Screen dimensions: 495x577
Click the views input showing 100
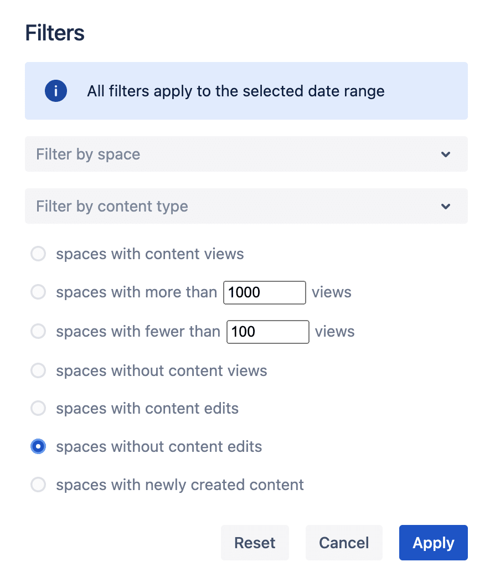pyautogui.click(x=267, y=331)
